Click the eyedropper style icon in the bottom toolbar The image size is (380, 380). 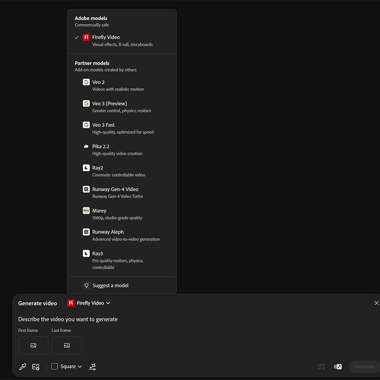pyautogui.click(x=22, y=367)
